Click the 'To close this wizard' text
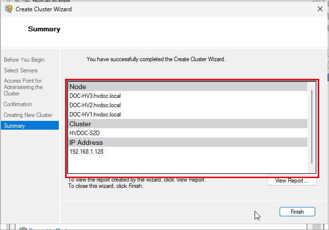 106,186
